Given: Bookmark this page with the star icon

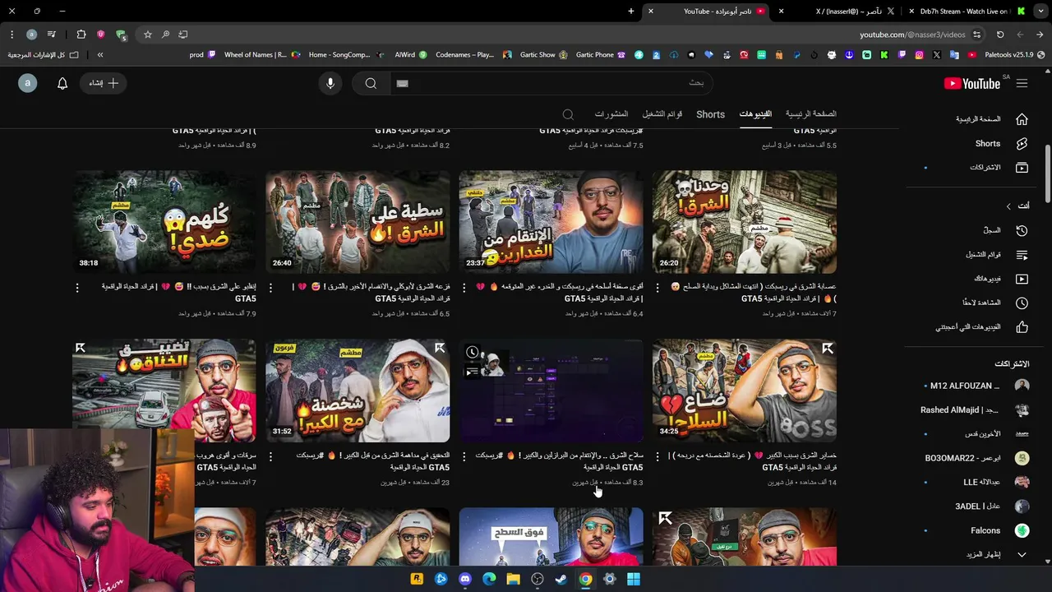Looking at the screenshot, I should click(x=148, y=35).
